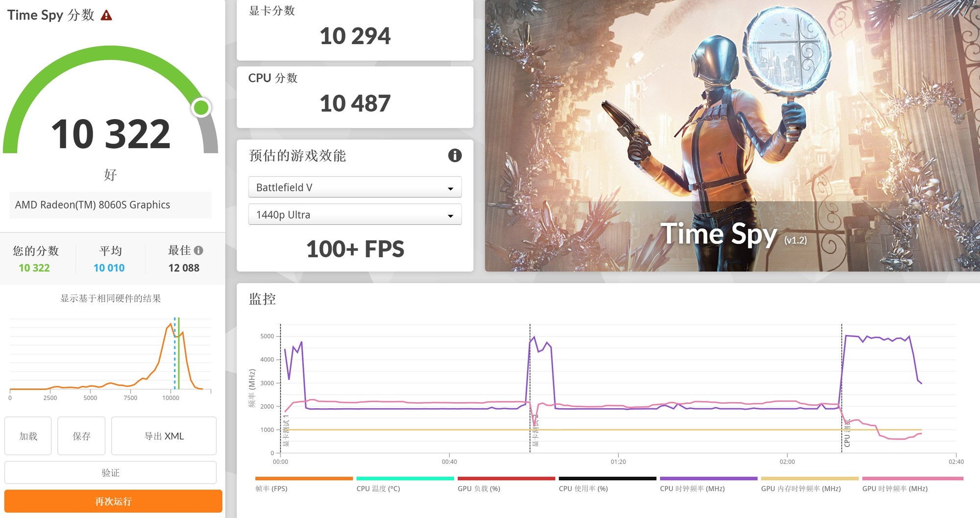Open the info tooltip beside 预估的游戏效能
Screen dimensions: 980x518
click(x=455, y=155)
